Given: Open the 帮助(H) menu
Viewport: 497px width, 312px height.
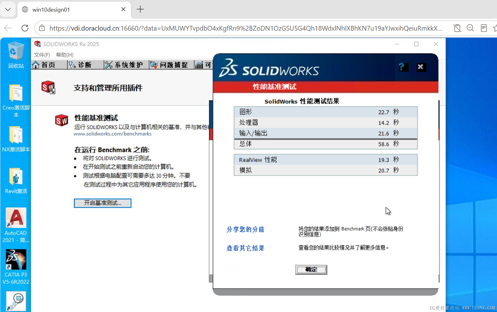Looking at the screenshot, I should [65, 55].
